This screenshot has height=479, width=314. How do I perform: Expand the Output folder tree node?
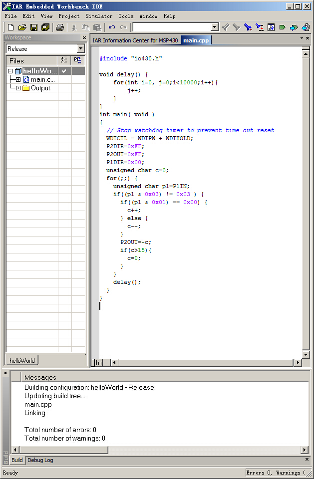click(x=18, y=88)
